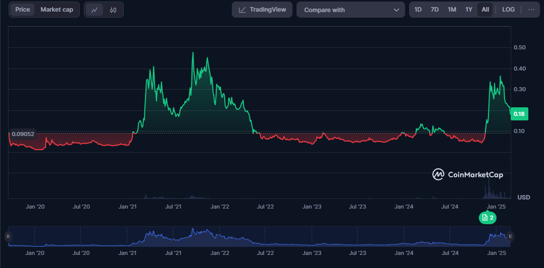
Task: Toggle the LOG scale button
Action: tap(508, 10)
